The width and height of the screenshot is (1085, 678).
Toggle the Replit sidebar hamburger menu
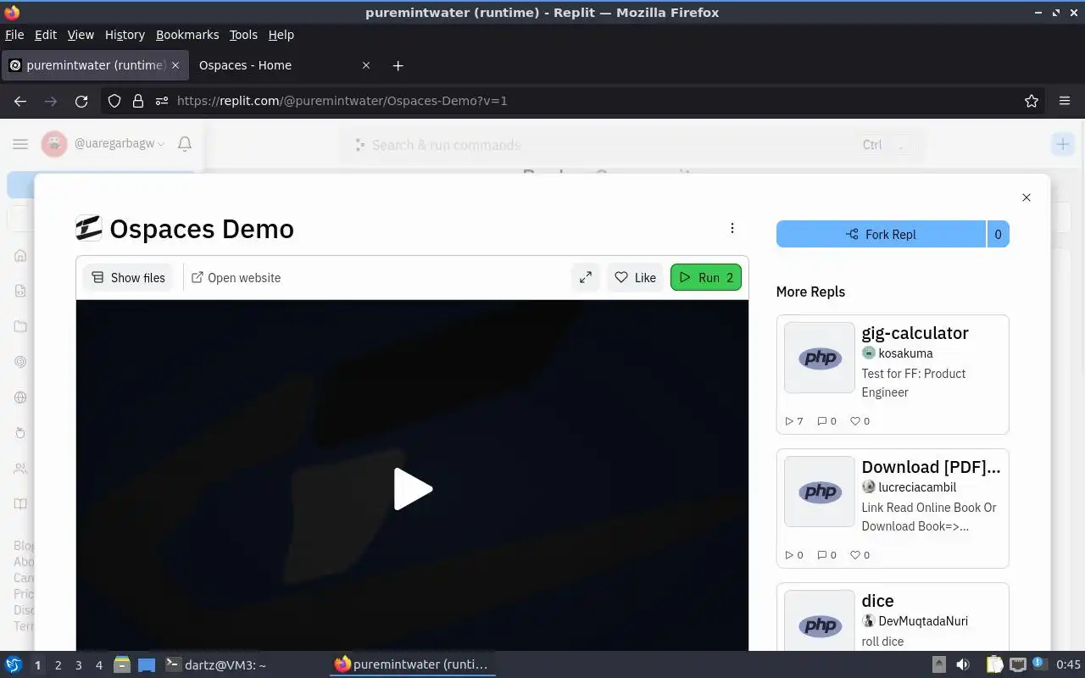coord(20,144)
